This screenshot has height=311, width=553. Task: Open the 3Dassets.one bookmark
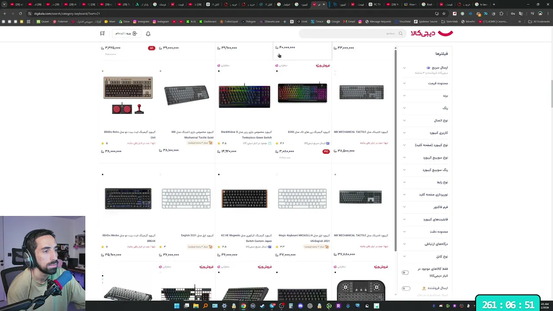[x=269, y=22]
